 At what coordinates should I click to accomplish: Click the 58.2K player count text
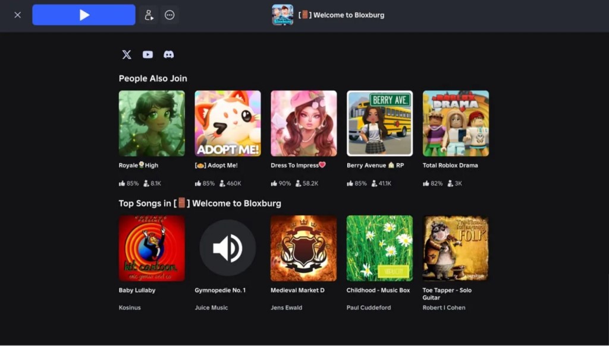pos(310,183)
